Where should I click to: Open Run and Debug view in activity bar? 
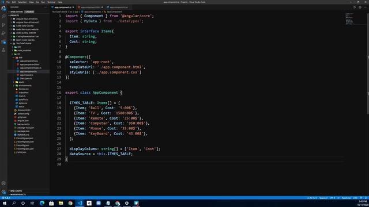coord(3,33)
